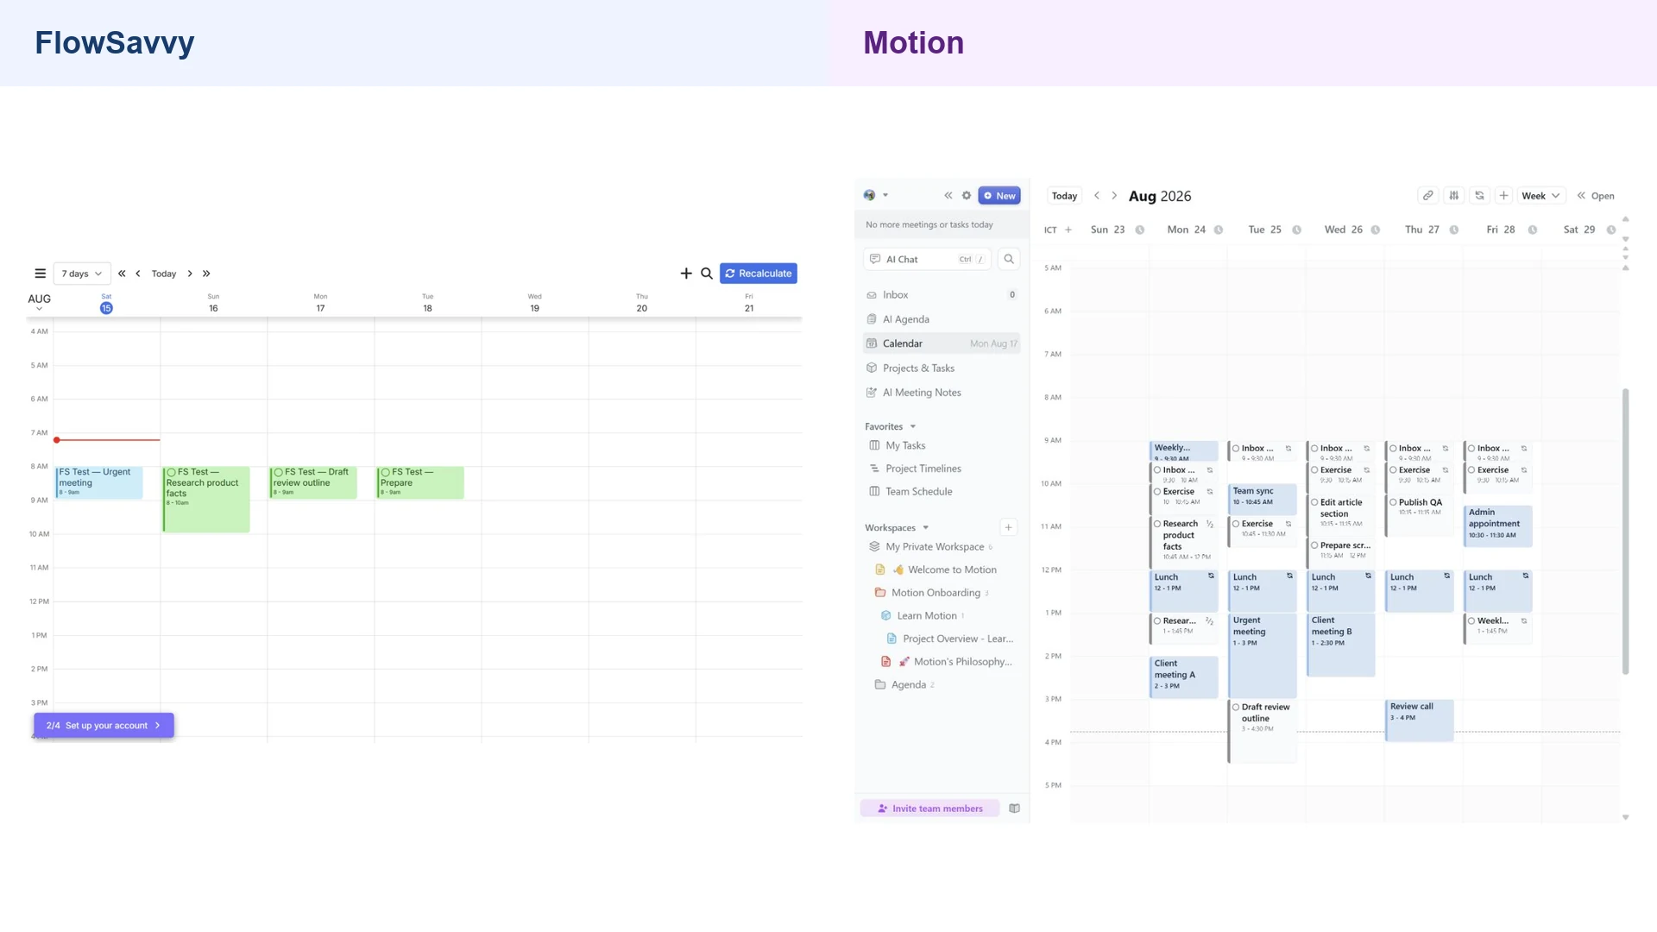Click the New button in Motion
Screen dimensions: 1657x932
tap(999, 196)
